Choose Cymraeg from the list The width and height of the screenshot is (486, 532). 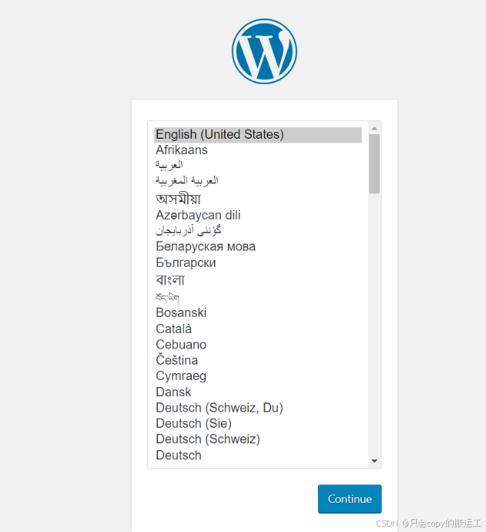pos(257,376)
